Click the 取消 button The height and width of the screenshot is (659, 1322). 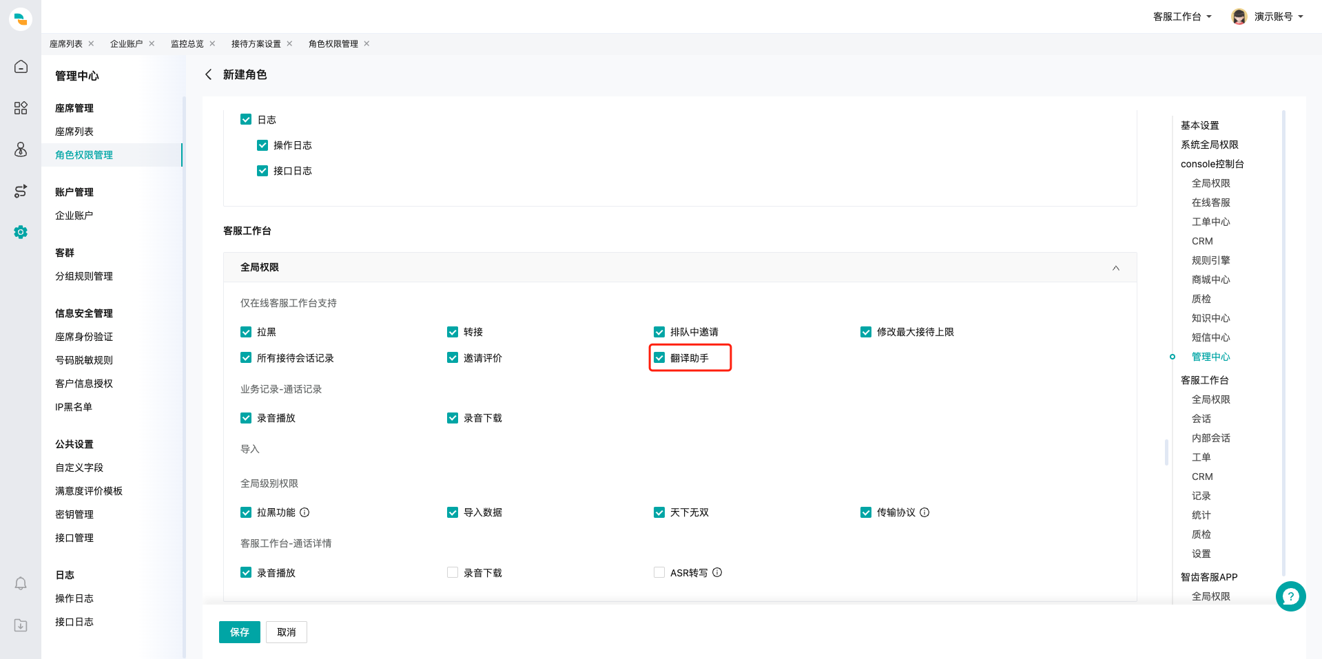(287, 632)
